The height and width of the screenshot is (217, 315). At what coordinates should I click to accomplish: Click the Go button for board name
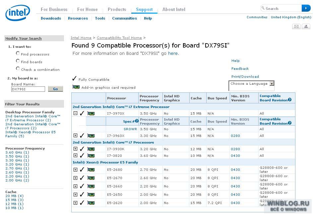click(x=55, y=89)
